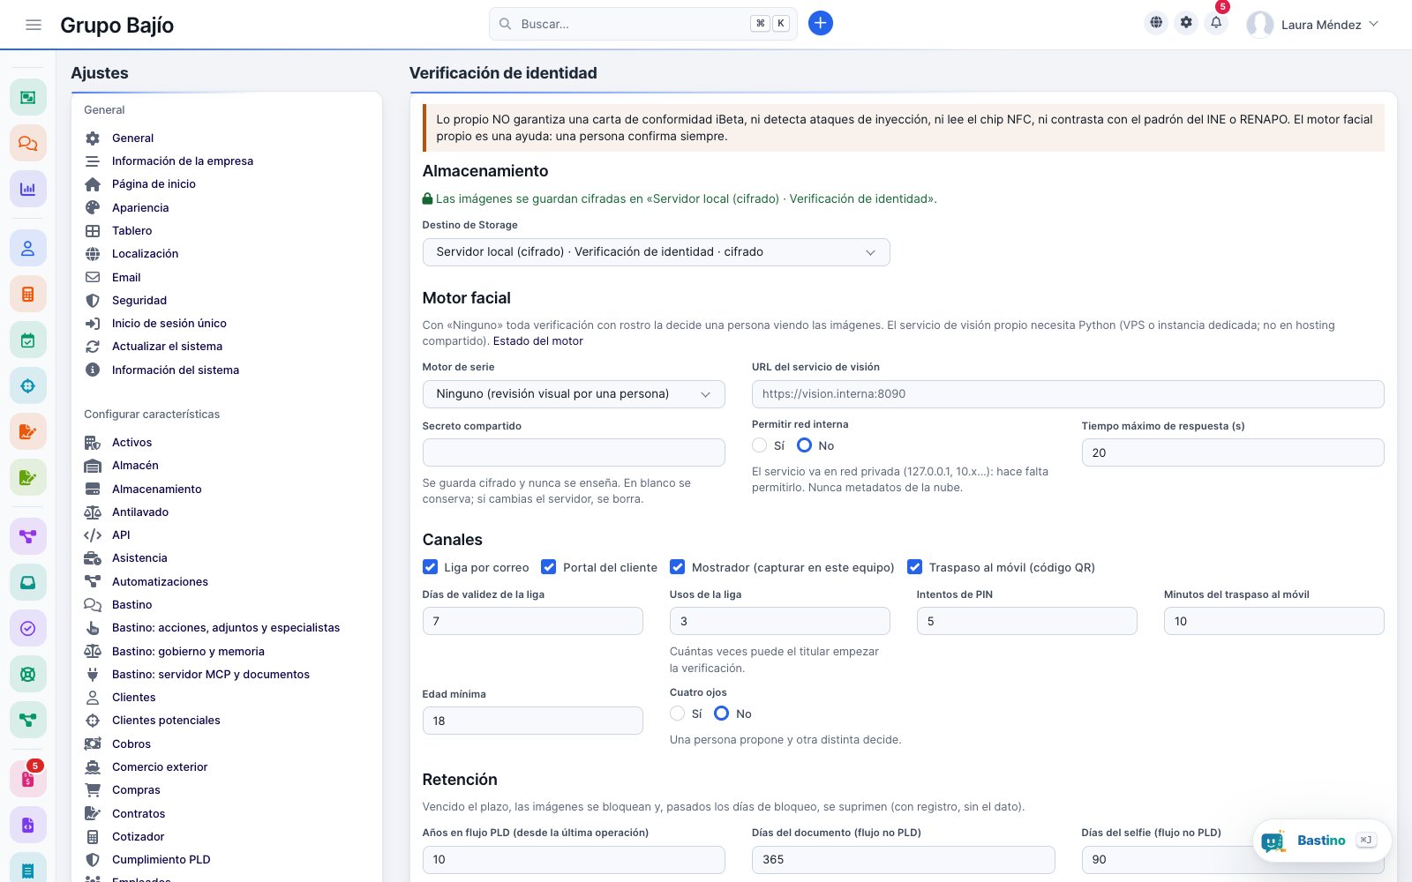Toggle Mostrador (capturar en este equipo) checkbox
1412x882 pixels.
(678, 567)
